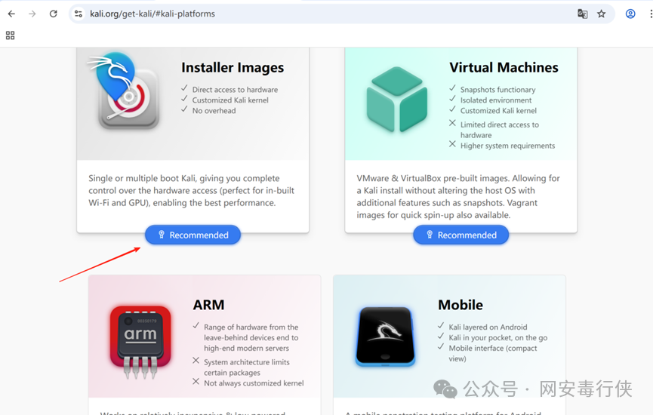
Task: Click Installer Images description paragraph
Action: 192,191
